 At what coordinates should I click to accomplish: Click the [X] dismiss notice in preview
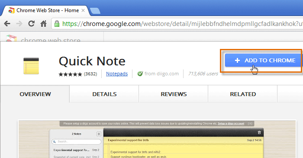coord(250,124)
